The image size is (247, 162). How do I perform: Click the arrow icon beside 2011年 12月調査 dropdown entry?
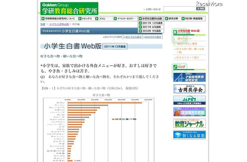140,23
